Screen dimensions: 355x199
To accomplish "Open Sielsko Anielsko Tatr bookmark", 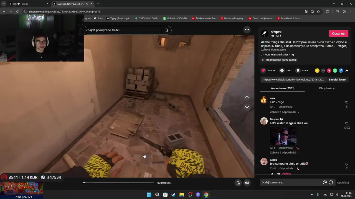I will pos(204,19).
